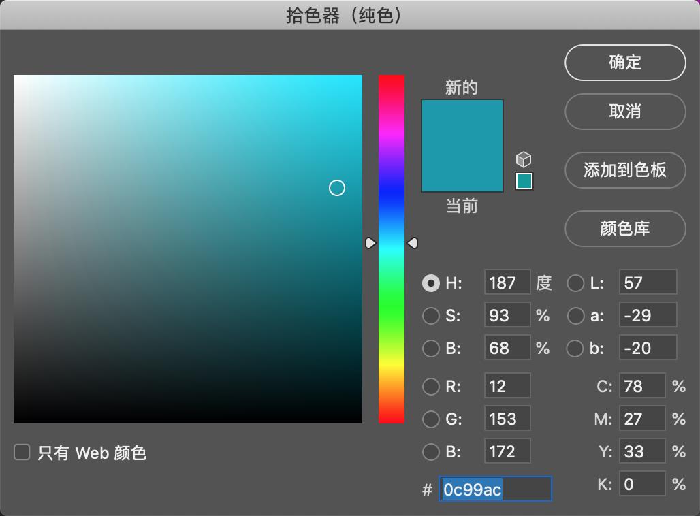This screenshot has height=516, width=700.
Task: Enable the 只有 Web 颜色 checkbox
Action: coord(22,452)
